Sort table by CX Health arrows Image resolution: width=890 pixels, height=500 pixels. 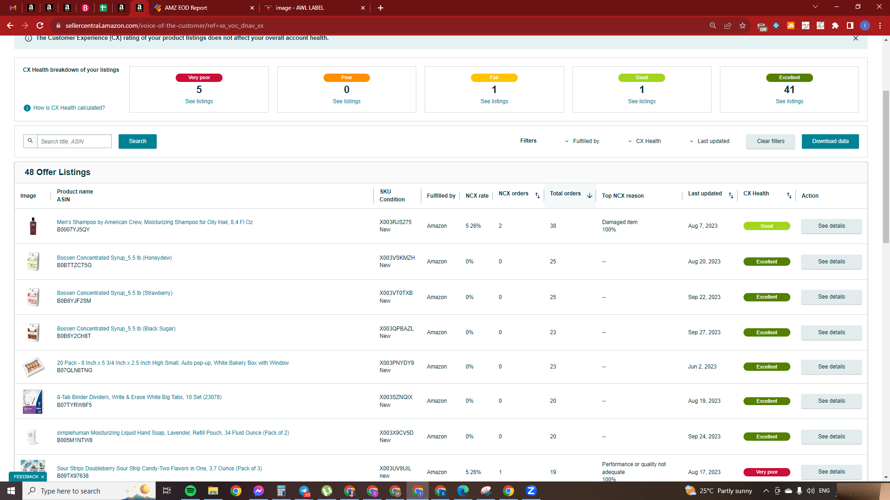pyautogui.click(x=789, y=196)
